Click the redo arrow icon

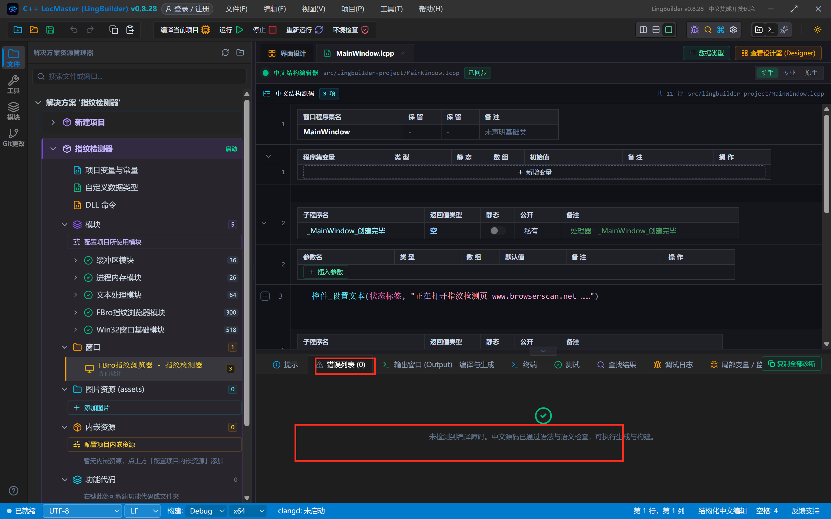point(90,30)
